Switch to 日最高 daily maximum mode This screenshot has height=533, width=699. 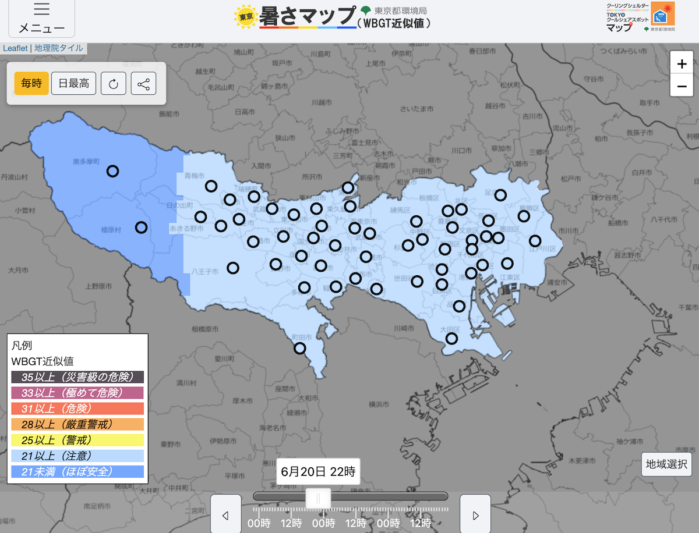point(74,83)
